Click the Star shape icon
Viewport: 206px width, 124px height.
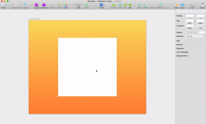point(130,5)
